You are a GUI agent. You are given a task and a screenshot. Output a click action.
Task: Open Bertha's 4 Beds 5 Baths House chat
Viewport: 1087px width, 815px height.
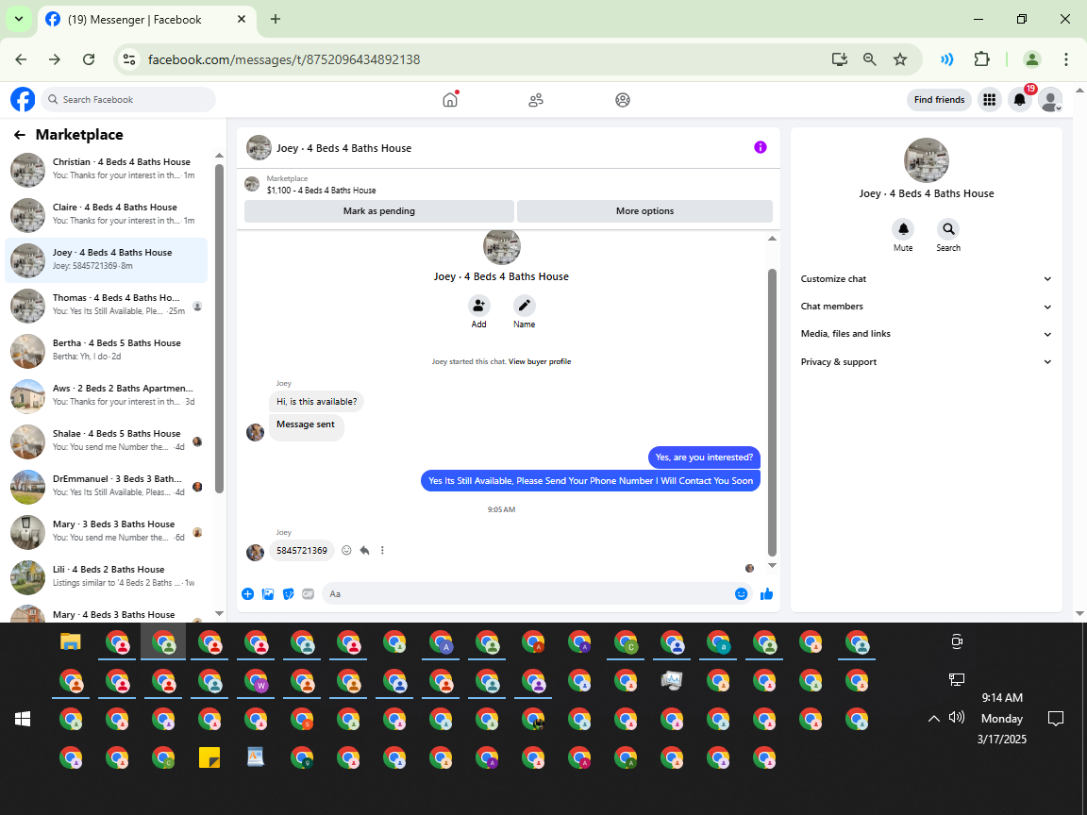pyautogui.click(x=106, y=351)
